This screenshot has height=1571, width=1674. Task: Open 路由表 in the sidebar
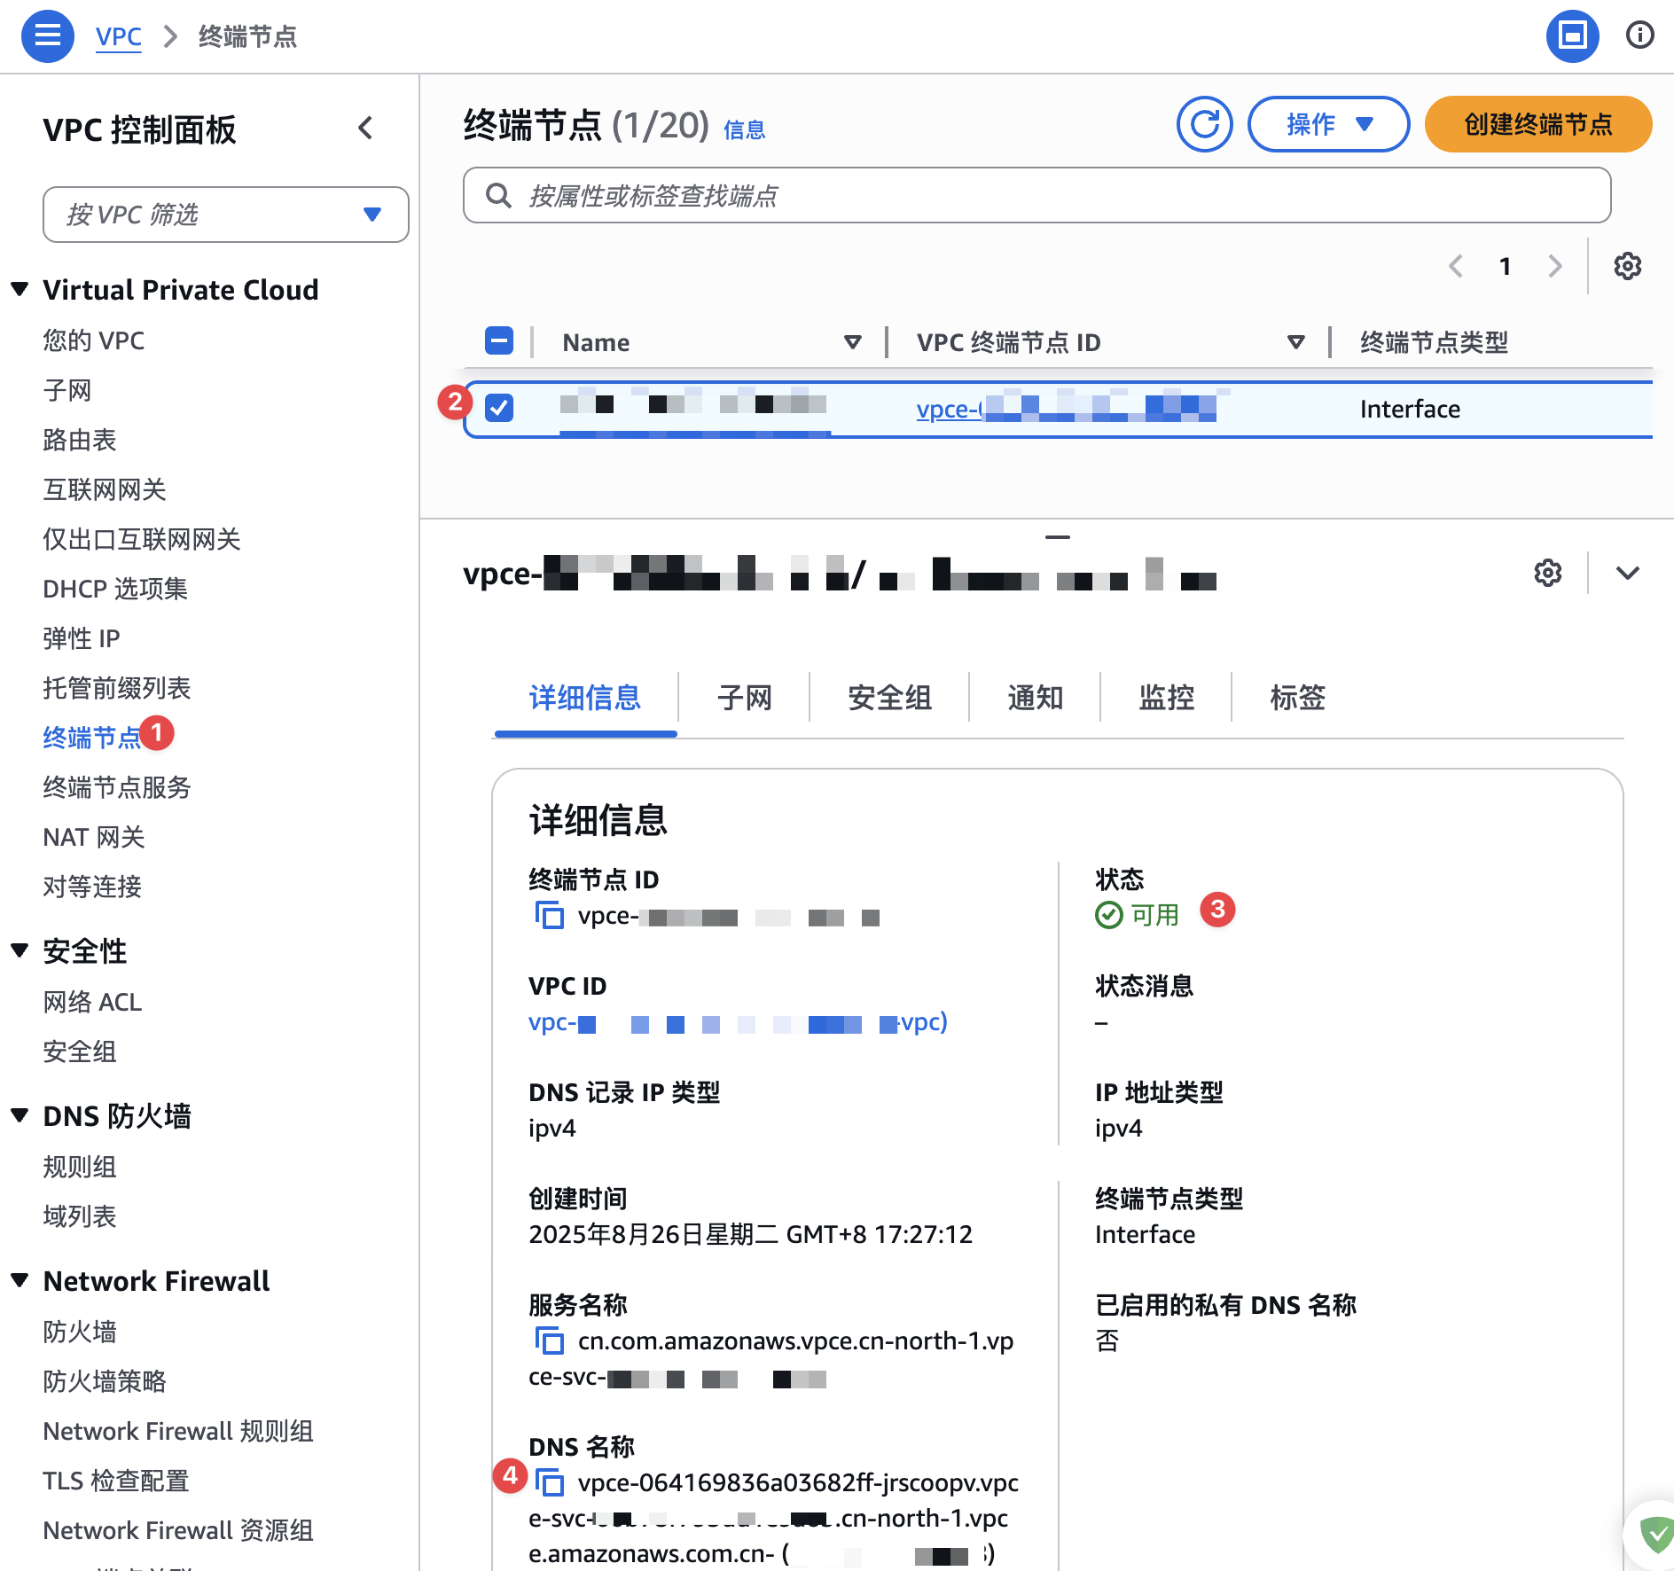point(80,440)
